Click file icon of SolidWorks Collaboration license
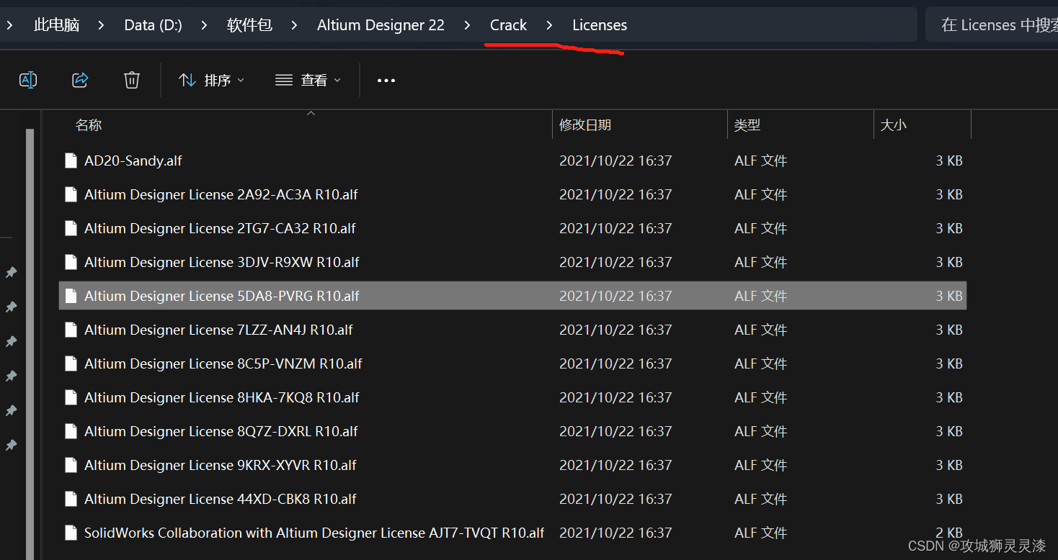This screenshot has height=560, width=1058. [71, 533]
